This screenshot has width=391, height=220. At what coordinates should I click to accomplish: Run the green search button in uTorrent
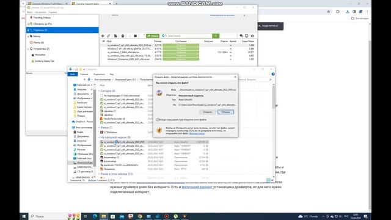click(x=216, y=36)
